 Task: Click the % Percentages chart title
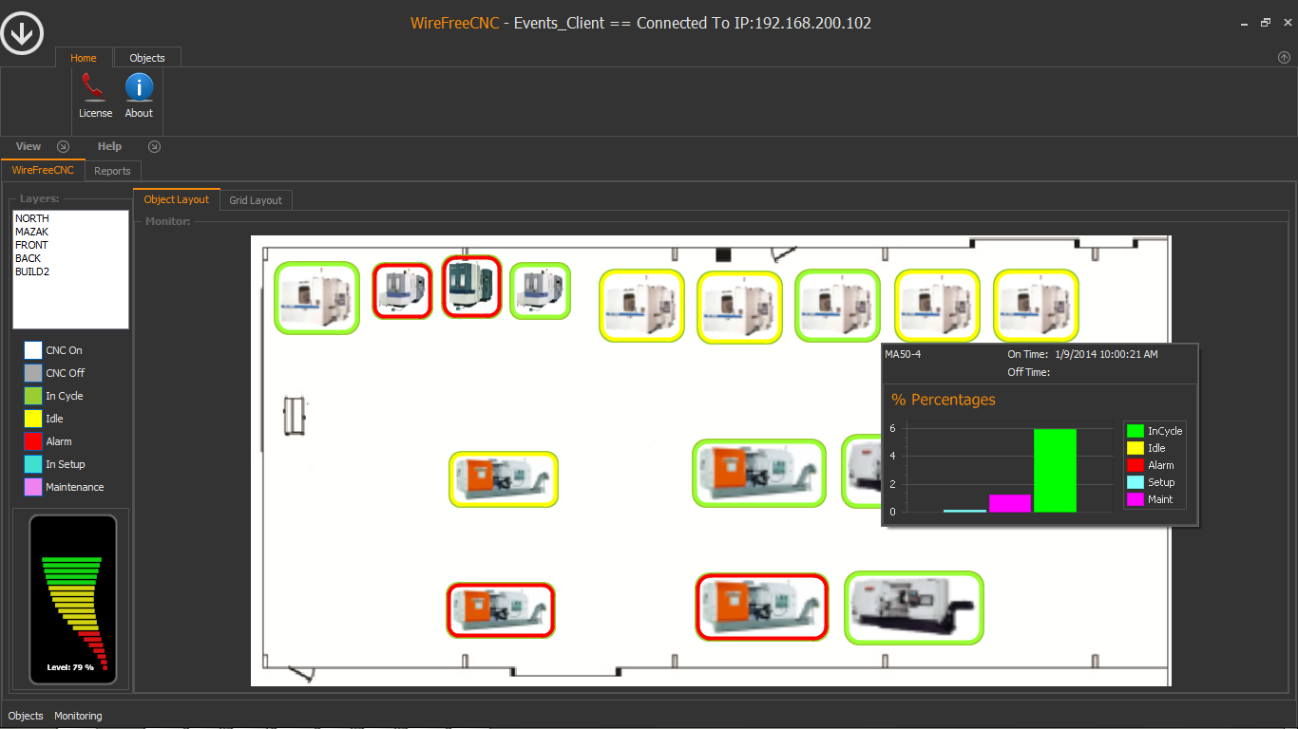click(x=944, y=400)
